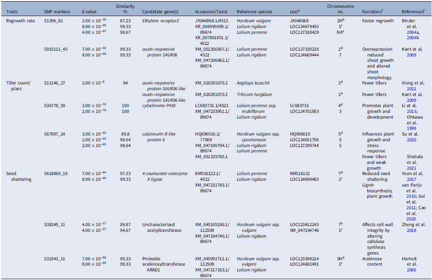This screenshot has width=432, height=280.
Task: Click locus LOC127318429
Action: (x=305, y=32)
